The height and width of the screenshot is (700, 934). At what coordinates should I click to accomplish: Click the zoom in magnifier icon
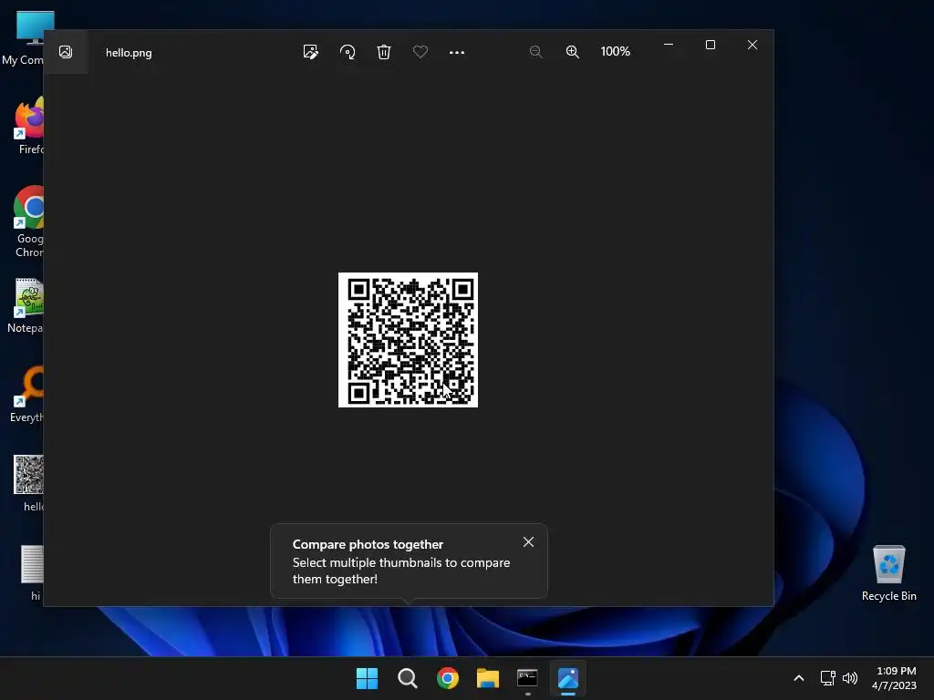(x=572, y=52)
